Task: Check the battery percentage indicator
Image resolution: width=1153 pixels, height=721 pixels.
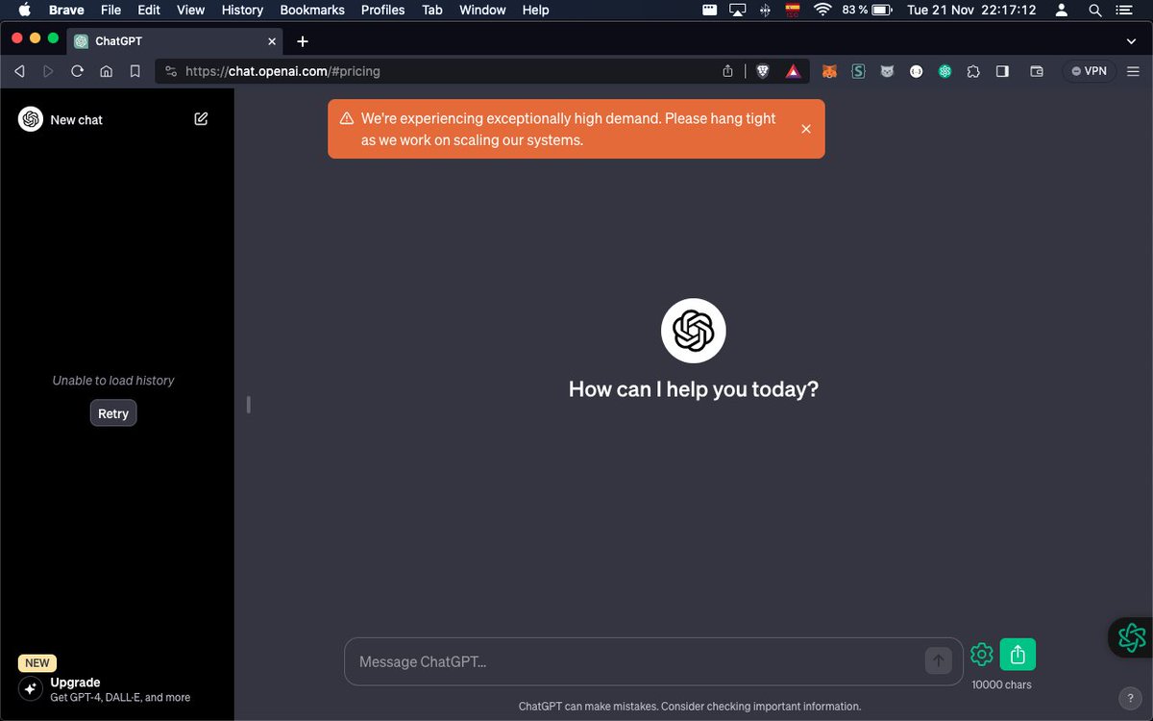Action: click(x=854, y=10)
